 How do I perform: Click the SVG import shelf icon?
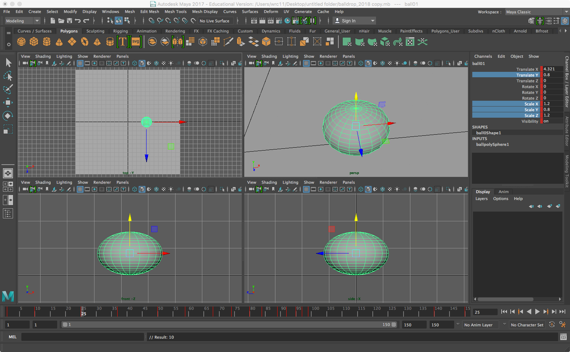coord(136,42)
